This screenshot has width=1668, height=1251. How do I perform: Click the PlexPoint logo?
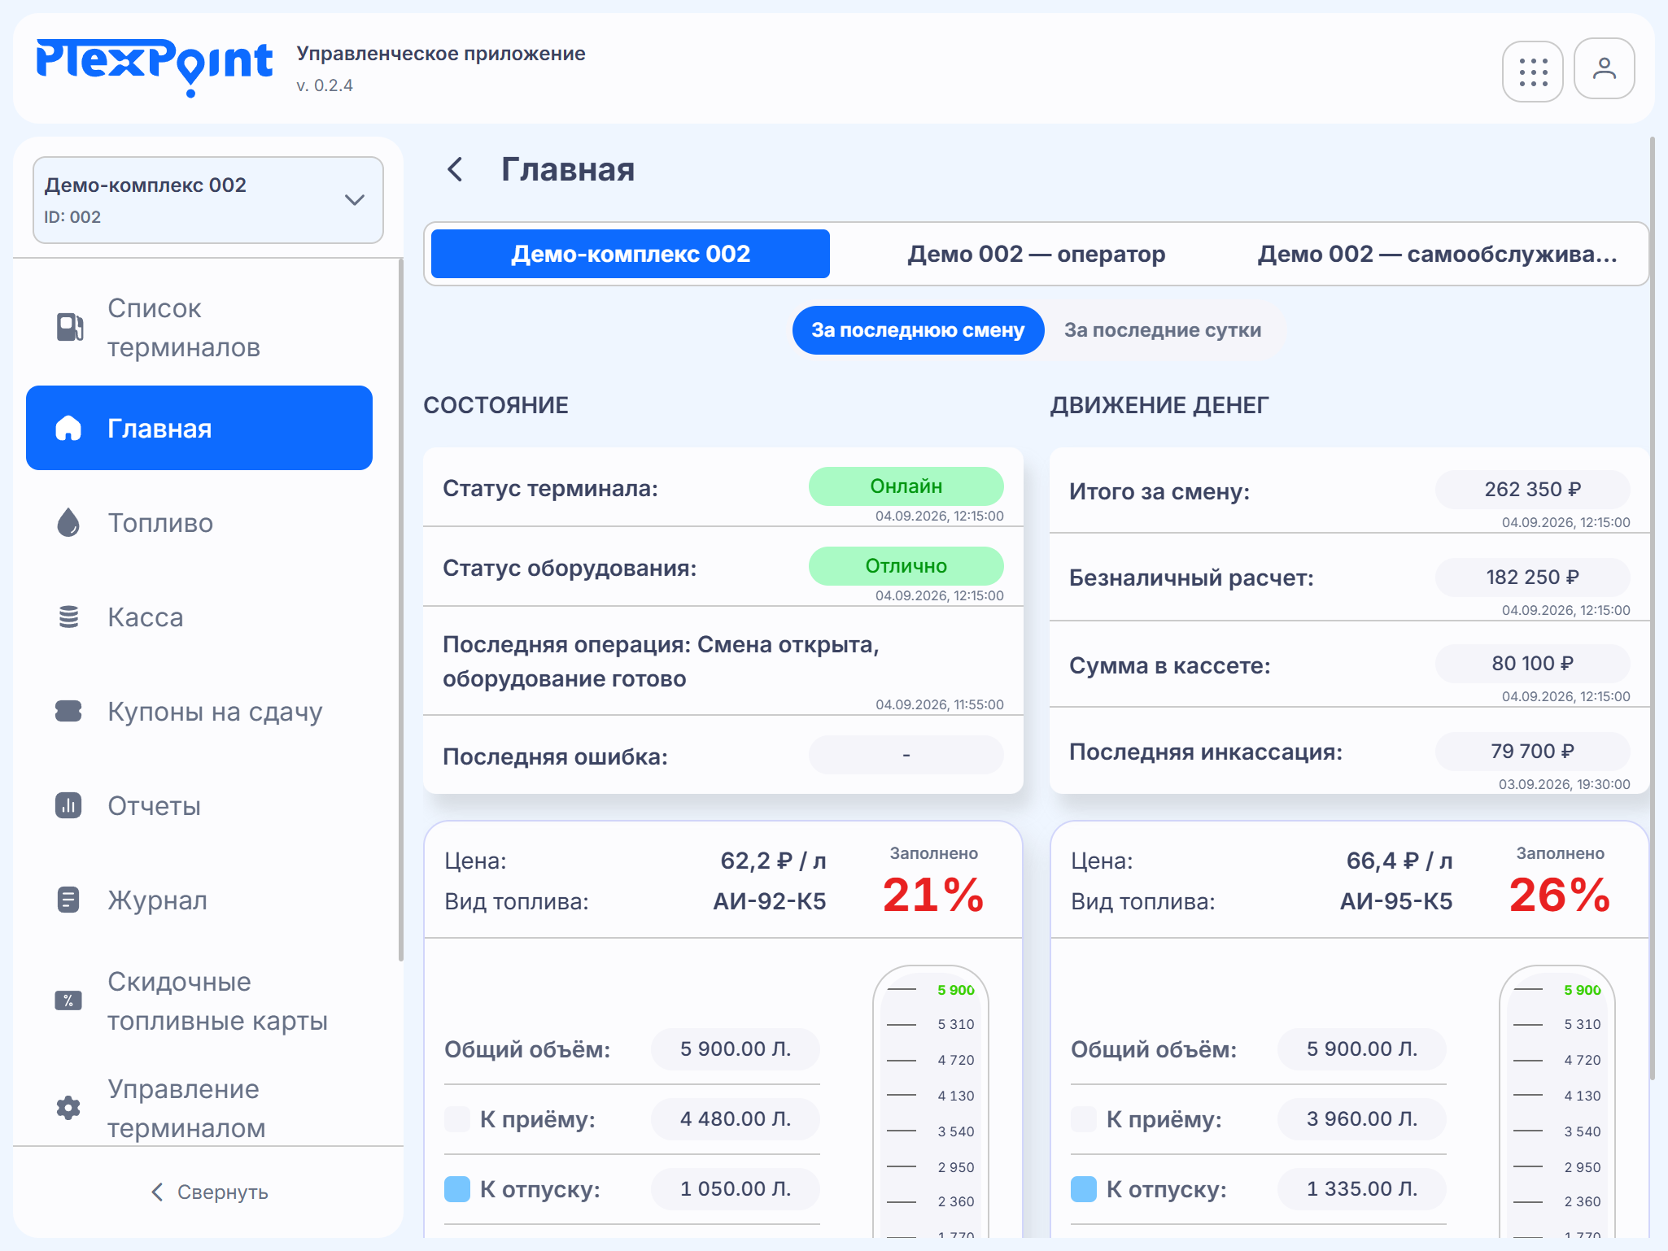(154, 67)
